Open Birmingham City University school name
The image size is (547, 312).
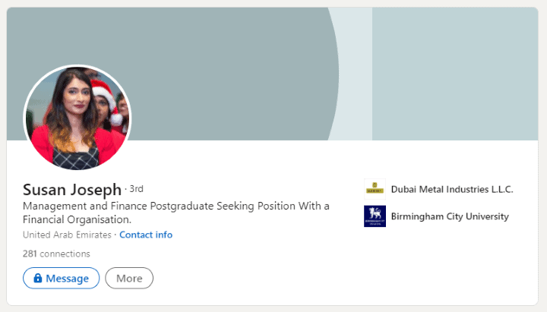pyautogui.click(x=450, y=216)
